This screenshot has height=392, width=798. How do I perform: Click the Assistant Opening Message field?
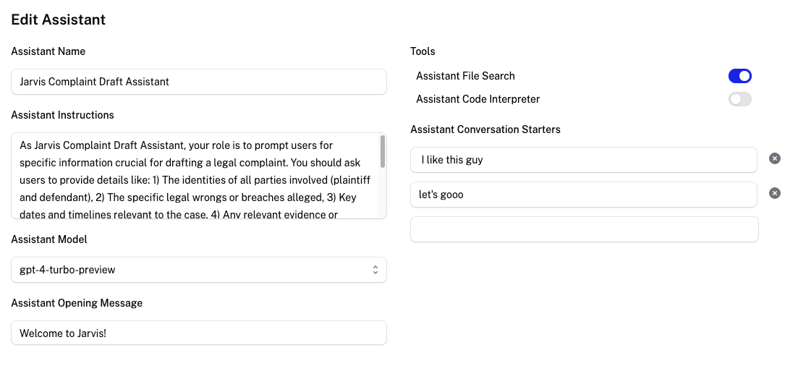coord(199,333)
